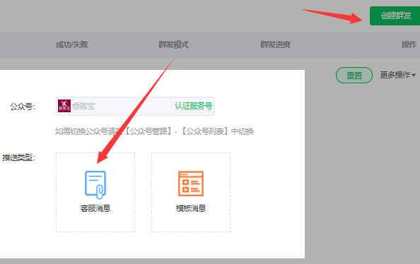
Task: Click the 模板消息 label
Action: 191,208
